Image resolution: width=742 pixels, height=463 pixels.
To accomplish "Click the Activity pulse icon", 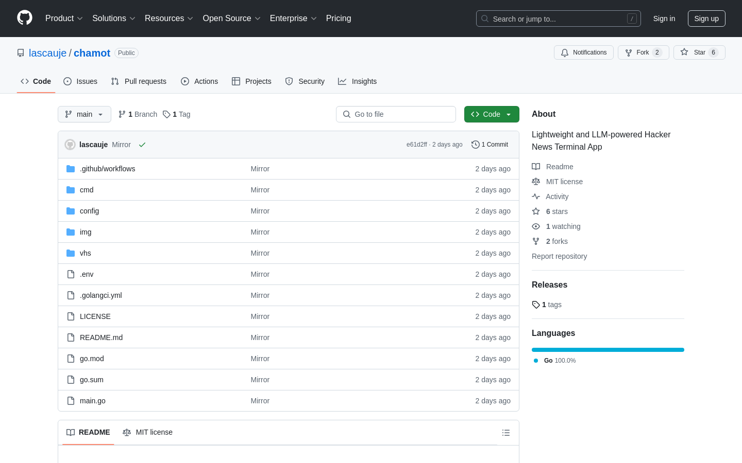I will pos(536,197).
